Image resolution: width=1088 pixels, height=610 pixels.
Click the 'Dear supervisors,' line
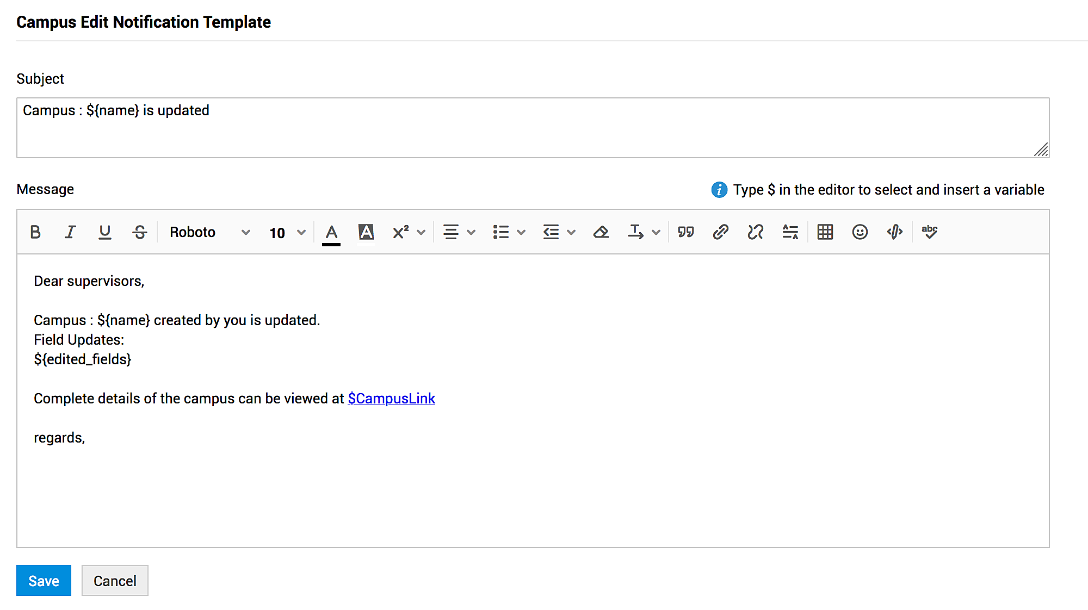coord(89,281)
